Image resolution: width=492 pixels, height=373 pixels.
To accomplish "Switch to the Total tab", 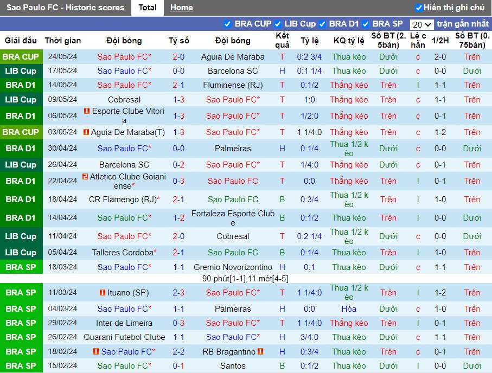I will coord(148,8).
